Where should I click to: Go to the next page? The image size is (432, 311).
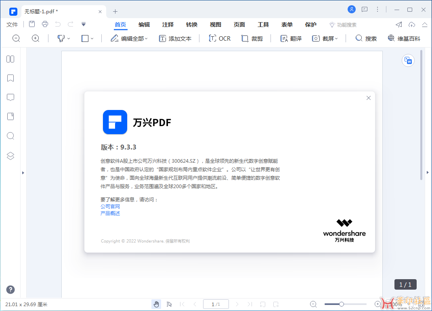237,304
